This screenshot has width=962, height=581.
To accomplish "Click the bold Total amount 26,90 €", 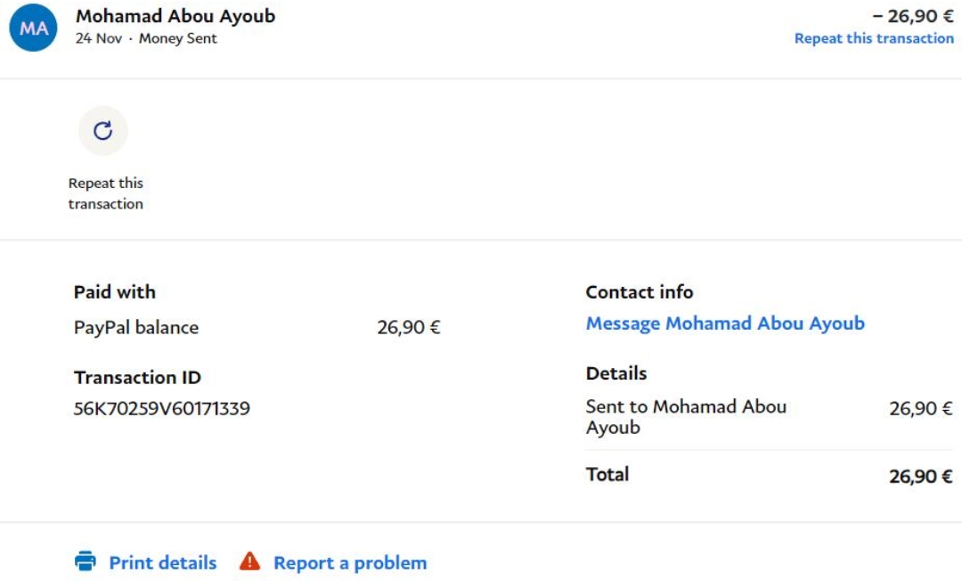I will 920,476.
